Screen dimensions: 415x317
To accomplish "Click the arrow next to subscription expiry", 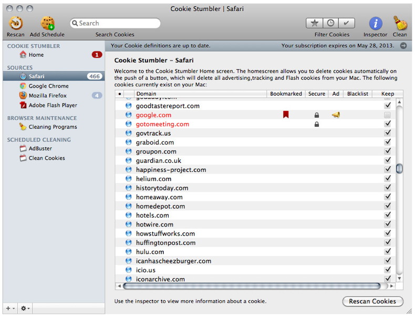I will pos(403,46).
